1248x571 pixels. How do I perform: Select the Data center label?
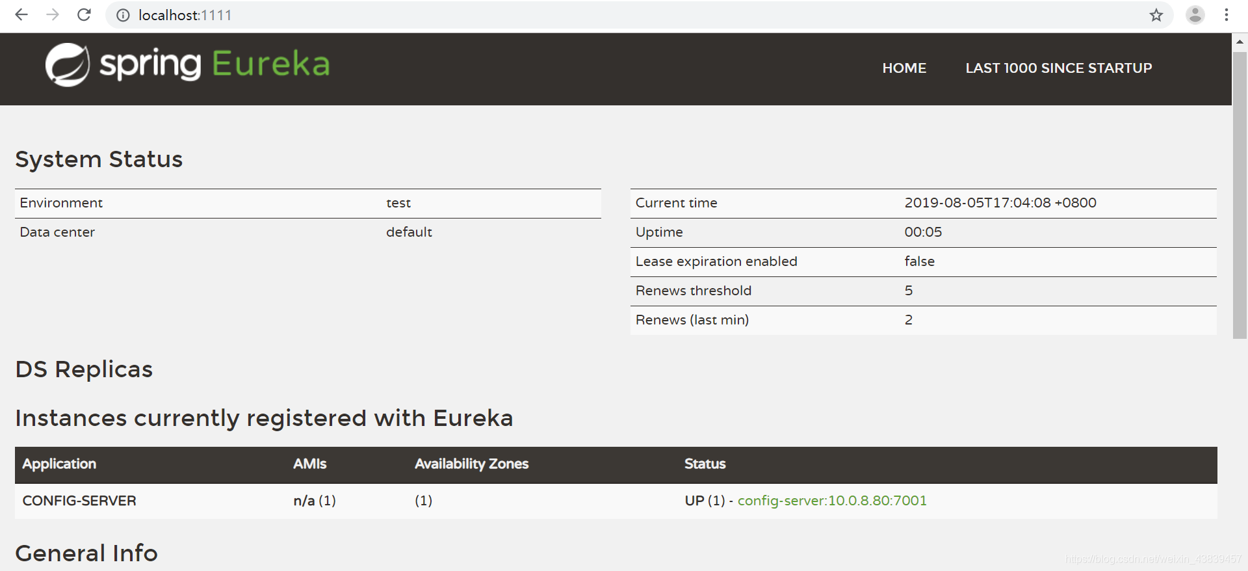pyautogui.click(x=57, y=232)
